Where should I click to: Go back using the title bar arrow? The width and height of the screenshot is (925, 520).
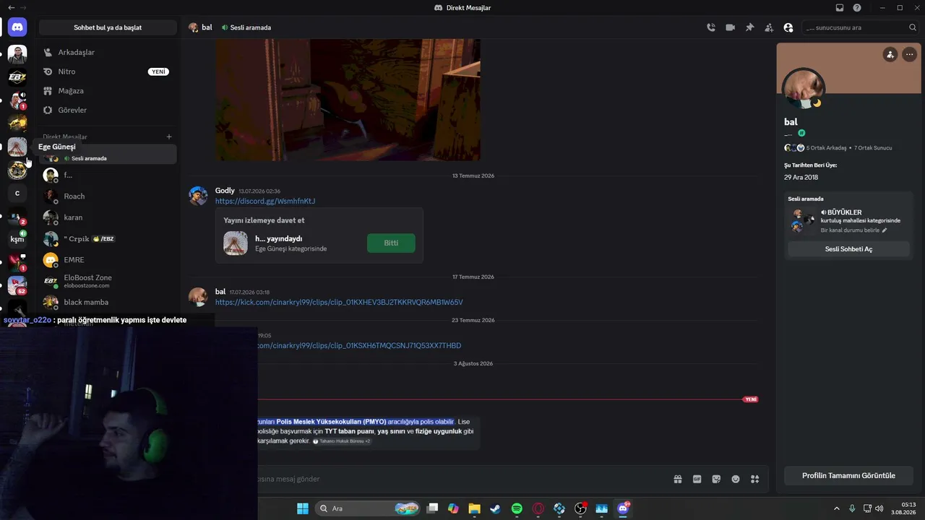tap(11, 7)
